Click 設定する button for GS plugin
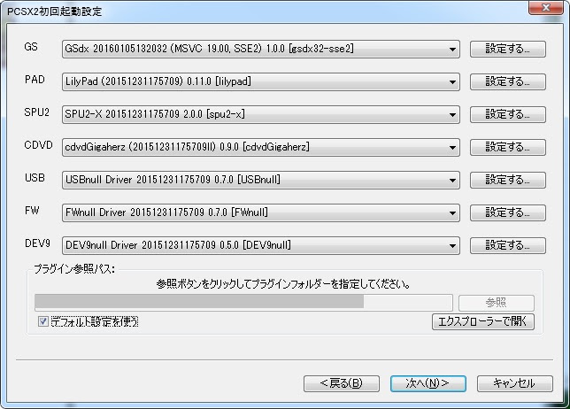This screenshot has height=409, width=570. pos(507,49)
